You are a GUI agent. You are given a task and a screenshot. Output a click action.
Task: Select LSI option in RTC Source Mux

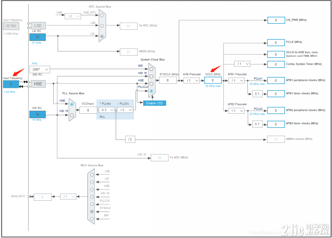(102, 36)
